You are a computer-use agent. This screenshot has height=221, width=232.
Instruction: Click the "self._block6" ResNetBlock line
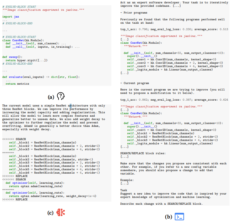click(54, 173)
